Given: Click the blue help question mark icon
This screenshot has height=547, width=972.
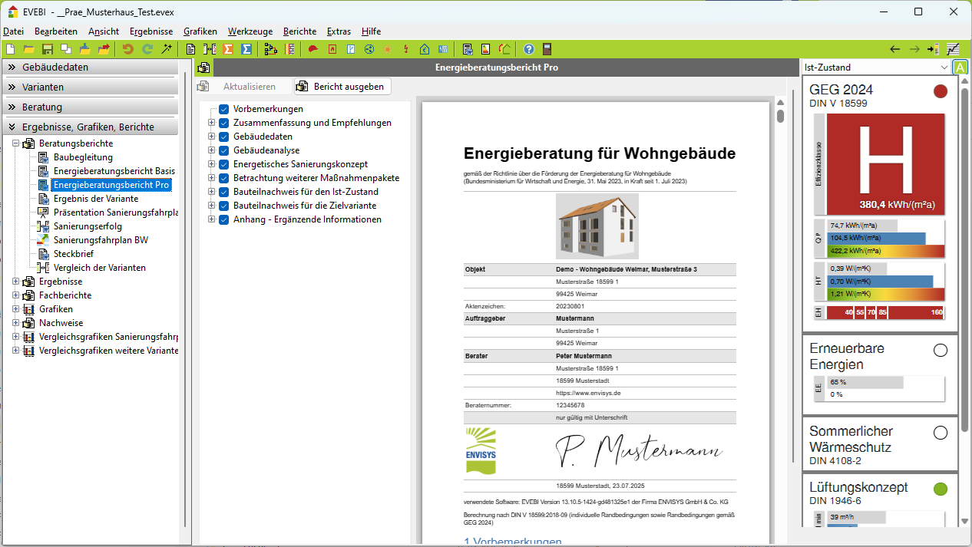Looking at the screenshot, I should pos(529,49).
